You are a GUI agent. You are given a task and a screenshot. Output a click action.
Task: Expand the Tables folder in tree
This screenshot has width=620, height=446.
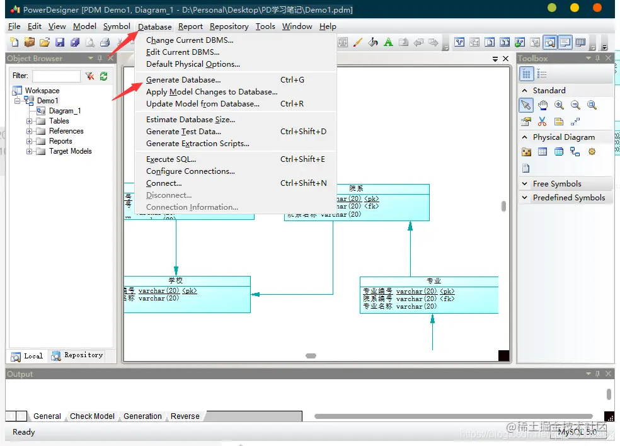click(29, 121)
